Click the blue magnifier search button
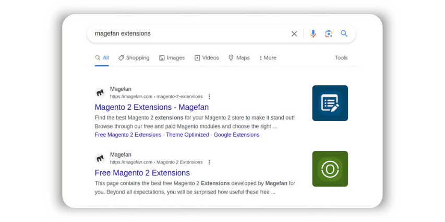The height and width of the screenshot is (222, 445). 344,33
